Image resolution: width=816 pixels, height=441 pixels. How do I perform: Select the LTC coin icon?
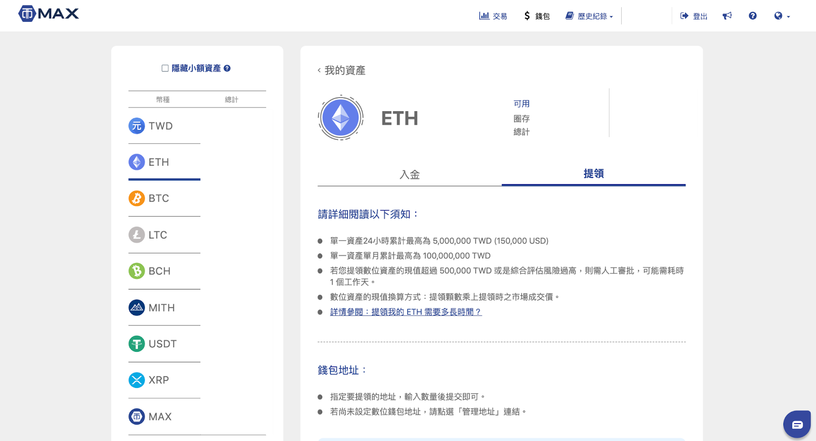pyautogui.click(x=137, y=235)
